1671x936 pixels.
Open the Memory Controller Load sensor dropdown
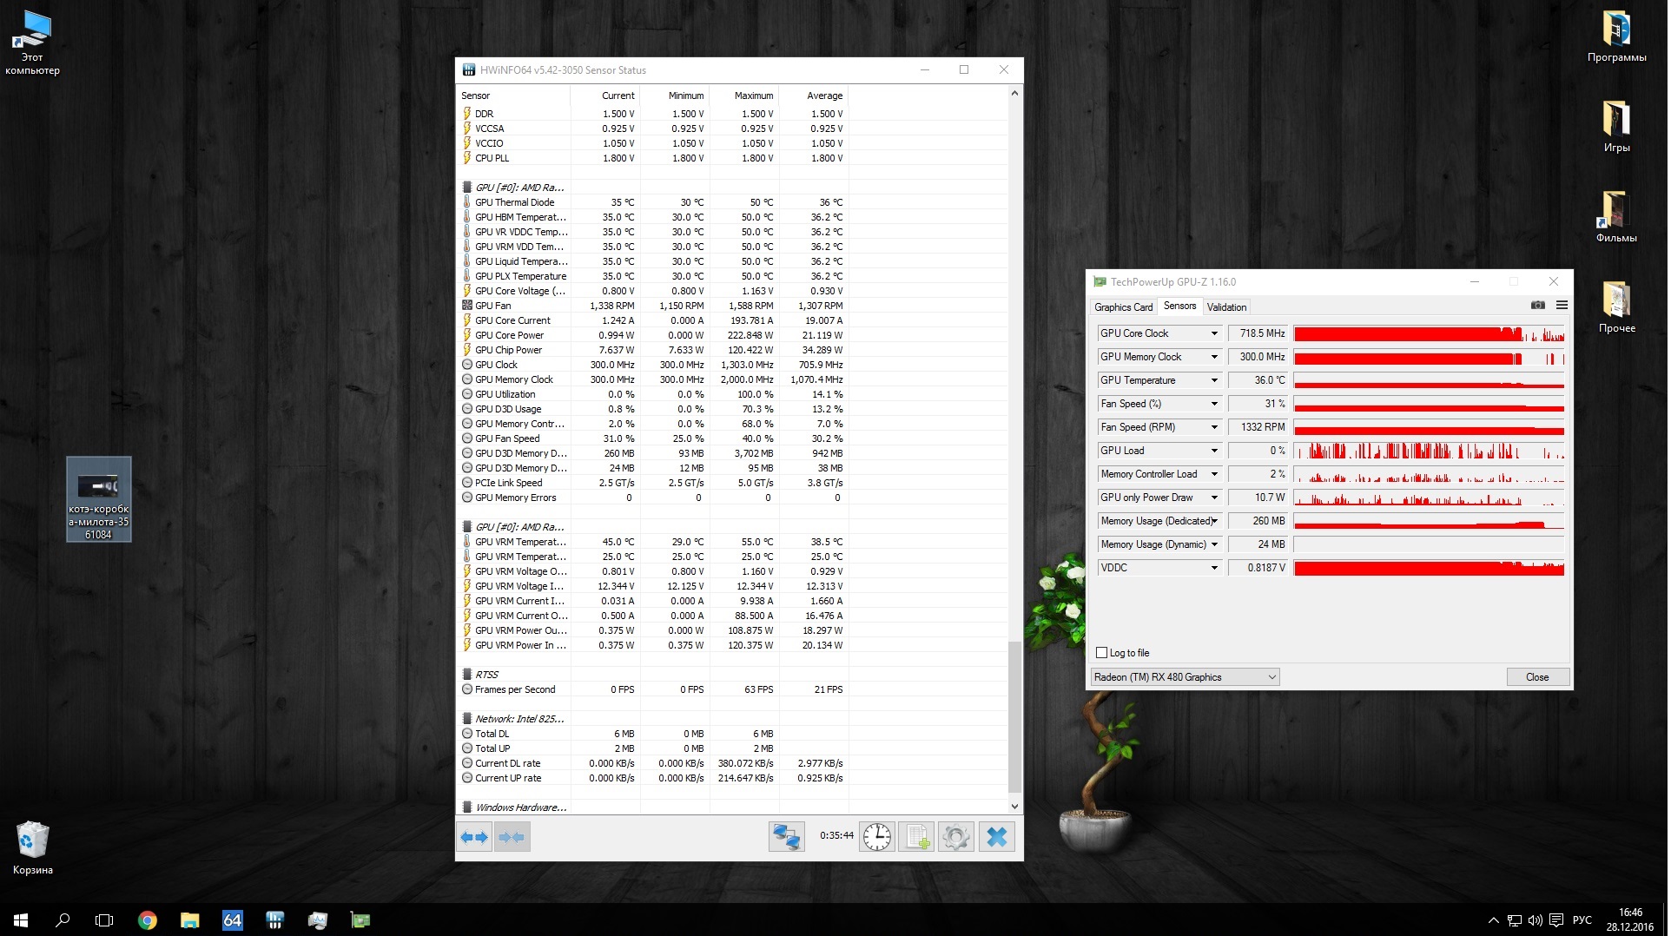[1215, 475]
